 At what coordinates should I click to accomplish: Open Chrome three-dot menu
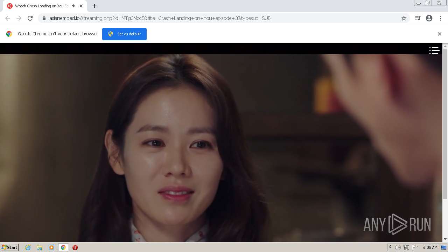coord(440,18)
